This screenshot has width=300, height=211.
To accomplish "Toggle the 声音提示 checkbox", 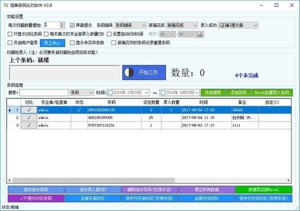I will point(72,25).
